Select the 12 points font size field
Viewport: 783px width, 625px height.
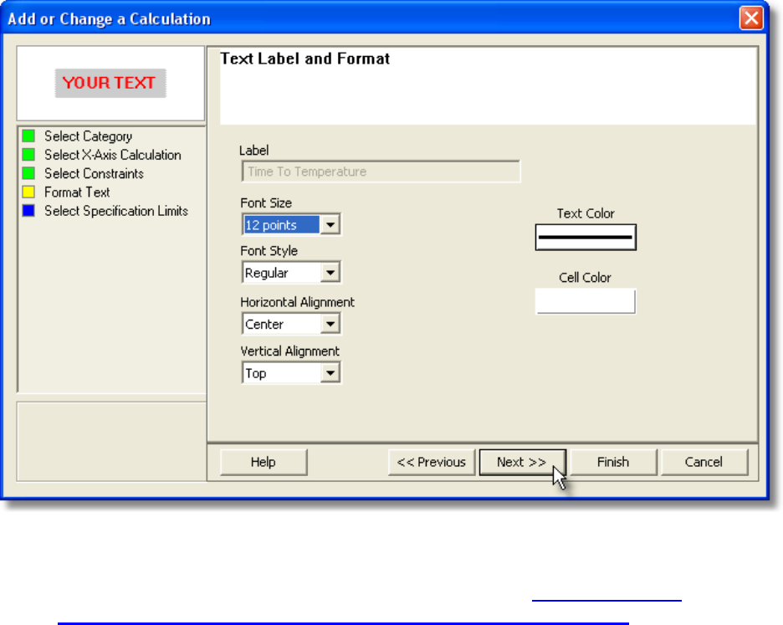282,225
